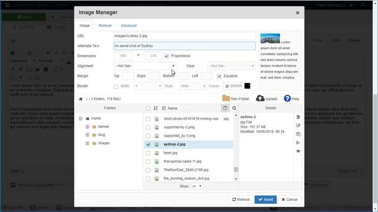The height and width of the screenshot is (212, 378).
Task: Switch to the Image tab
Action: tap(84, 25)
